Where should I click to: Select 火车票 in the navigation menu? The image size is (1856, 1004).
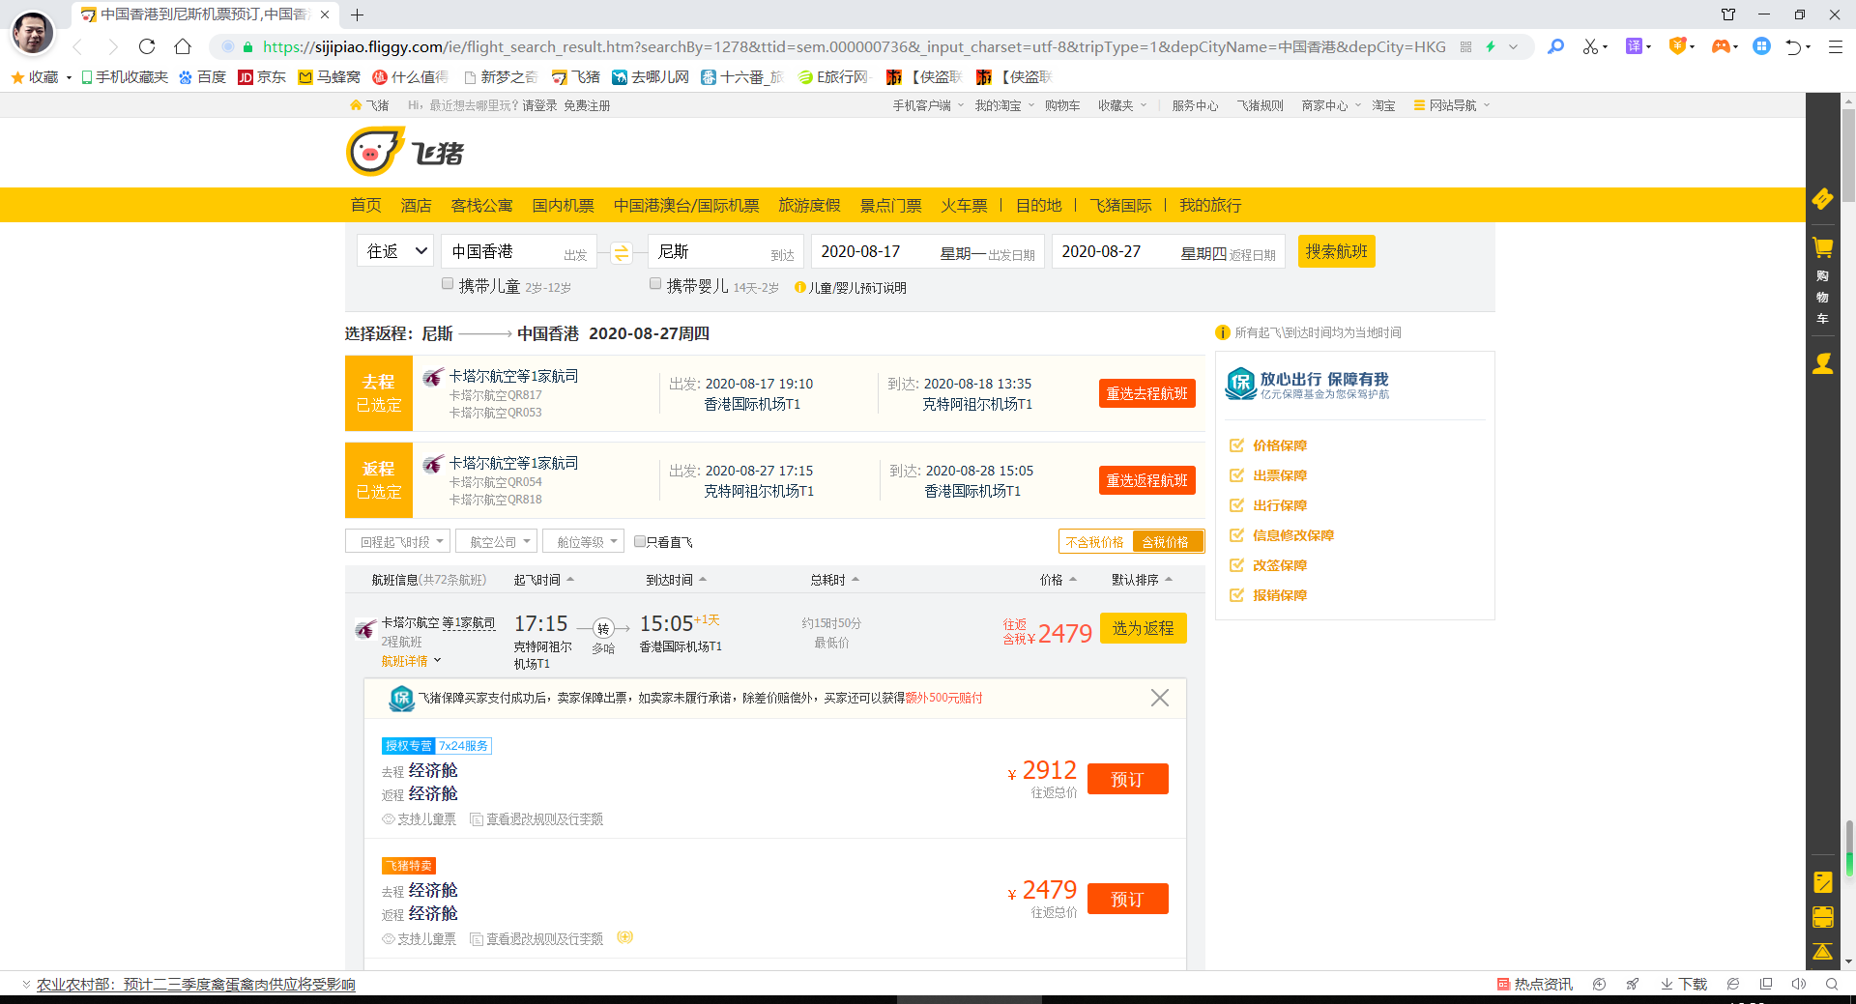point(964,205)
